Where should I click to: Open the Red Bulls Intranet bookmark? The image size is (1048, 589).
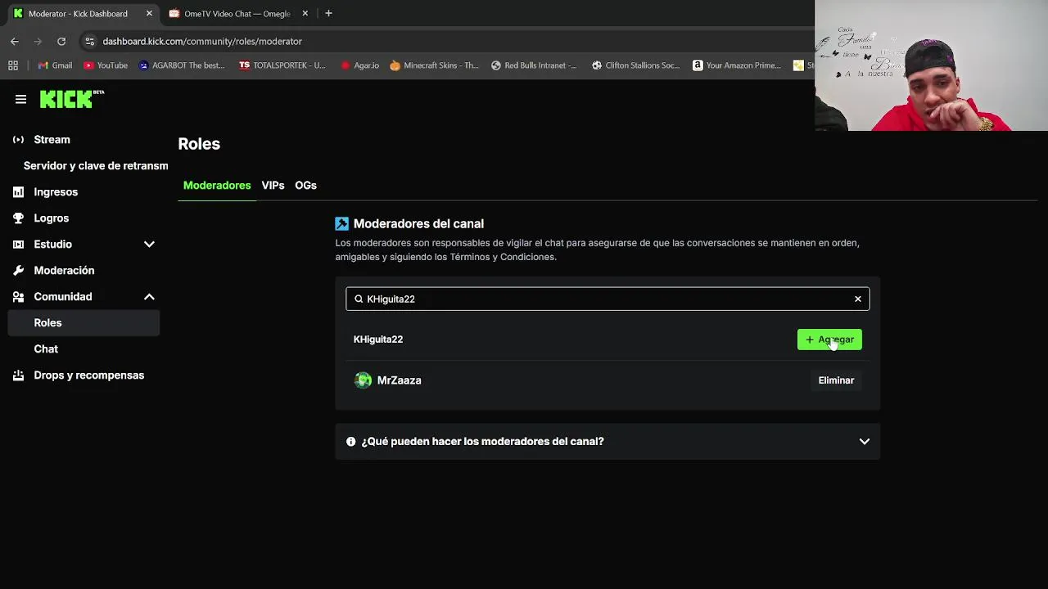pyautogui.click(x=534, y=65)
